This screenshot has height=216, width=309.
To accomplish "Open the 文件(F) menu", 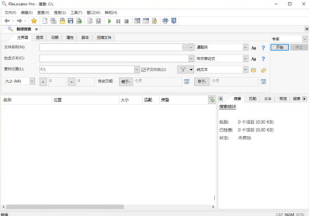I will [x=11, y=12].
